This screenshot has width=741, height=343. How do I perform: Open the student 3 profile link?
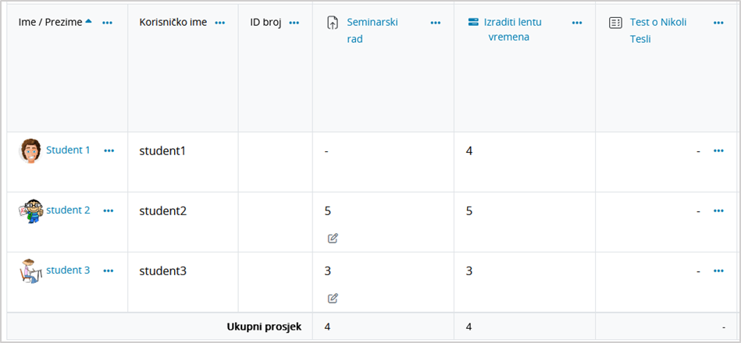point(68,271)
